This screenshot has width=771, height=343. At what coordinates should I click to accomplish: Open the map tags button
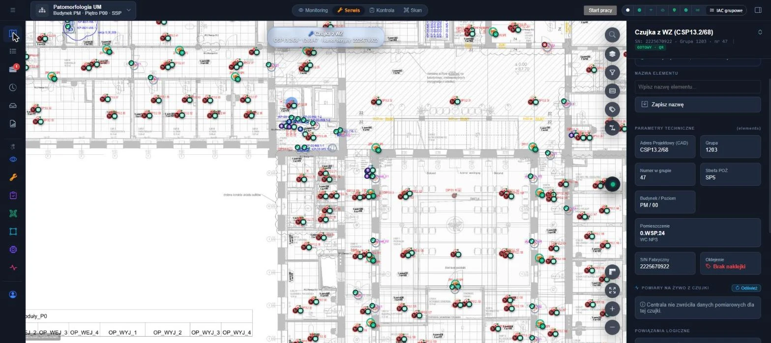[x=612, y=110]
